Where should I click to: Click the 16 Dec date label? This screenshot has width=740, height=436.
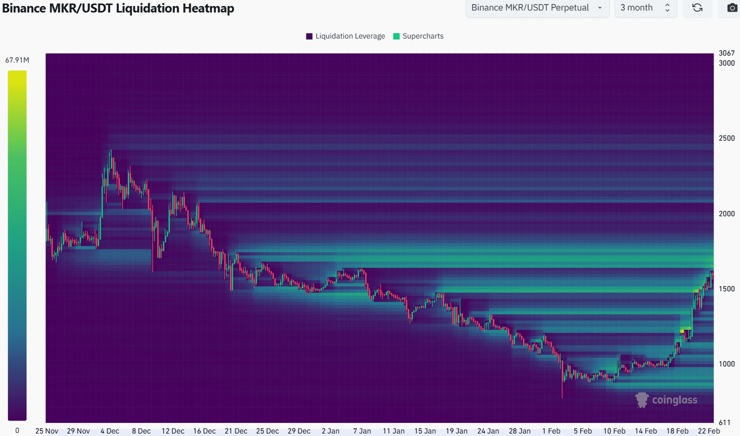click(204, 431)
